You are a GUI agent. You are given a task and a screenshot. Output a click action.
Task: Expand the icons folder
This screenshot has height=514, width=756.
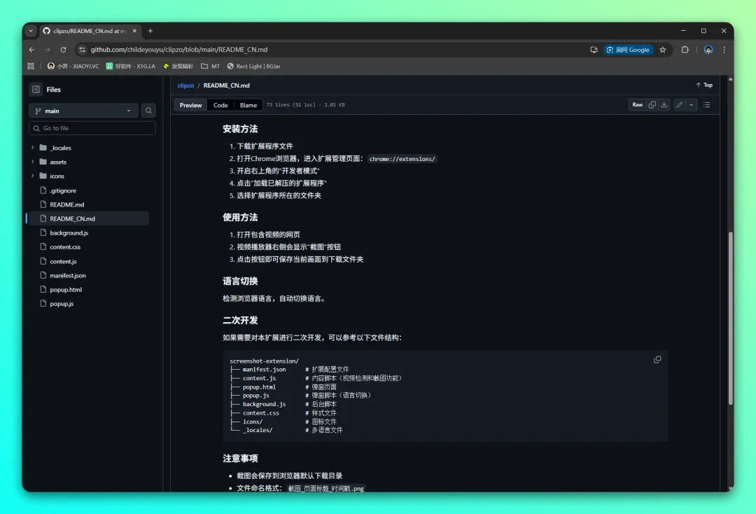[33, 176]
